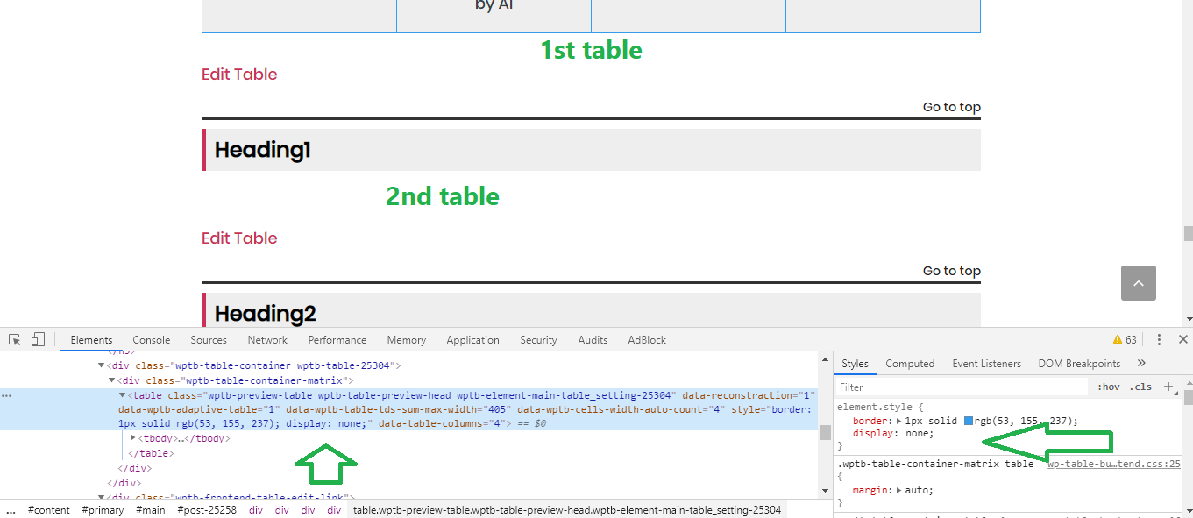Click Edit Table link under Heading1
Screen dimensions: 1193x518
[239, 238]
